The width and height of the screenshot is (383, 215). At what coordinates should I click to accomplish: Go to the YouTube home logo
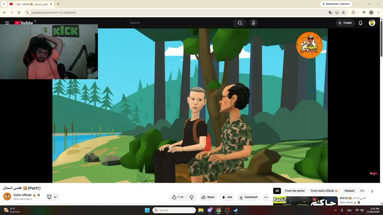click(24, 23)
